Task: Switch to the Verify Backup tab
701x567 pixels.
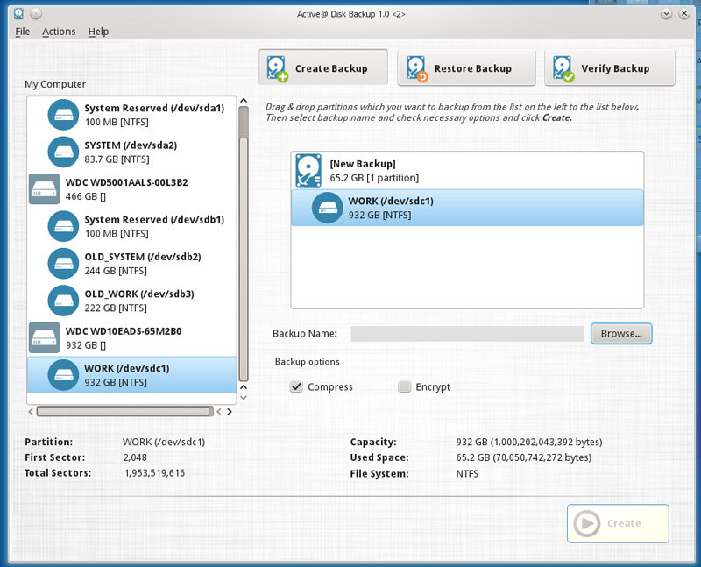Action: pos(610,68)
